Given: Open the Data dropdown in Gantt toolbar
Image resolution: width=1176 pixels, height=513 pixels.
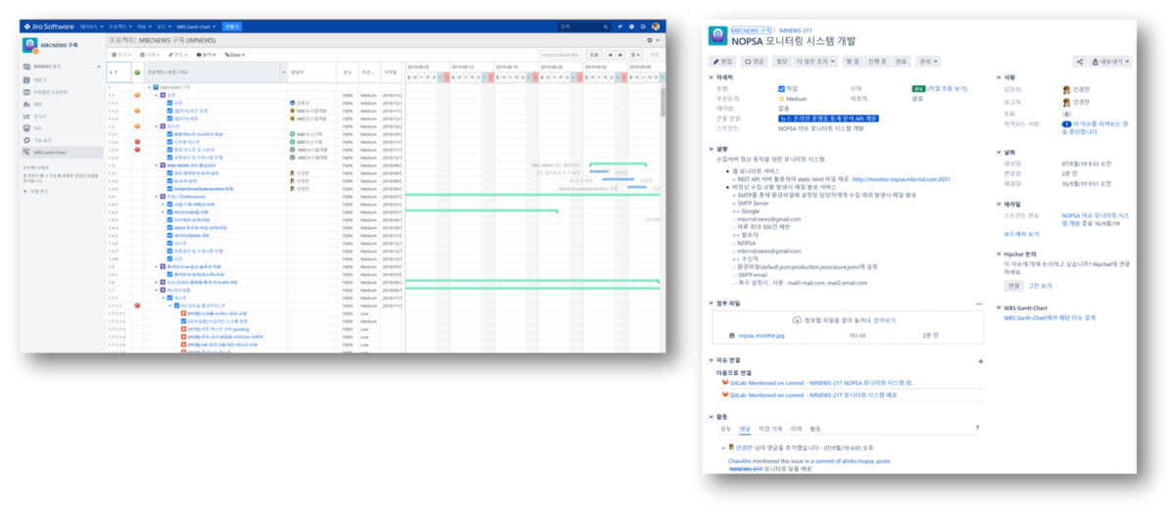Looking at the screenshot, I should pos(233,55).
